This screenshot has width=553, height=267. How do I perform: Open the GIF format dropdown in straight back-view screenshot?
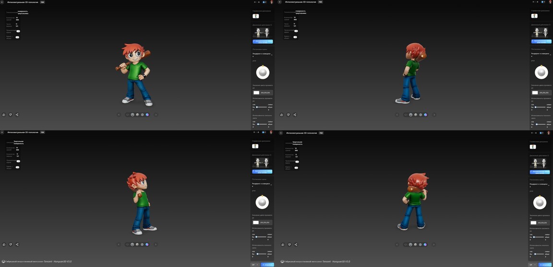tap(532, 265)
